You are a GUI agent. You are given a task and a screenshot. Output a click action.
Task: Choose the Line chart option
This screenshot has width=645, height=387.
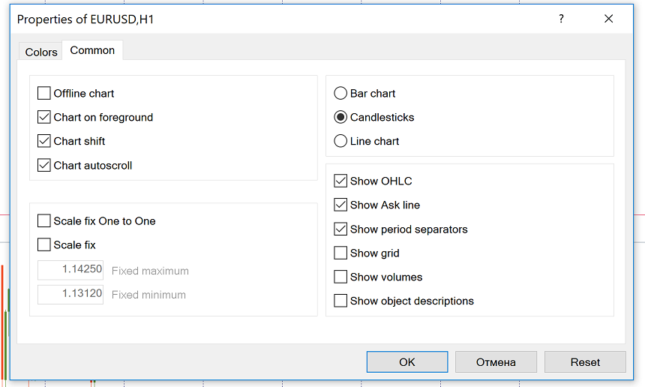coord(340,142)
